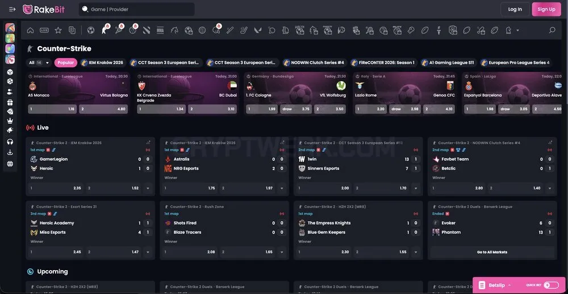This screenshot has height=294, width=568.
Task: Expand markets for Astralis vs NRG Esports
Action: [x=282, y=188]
